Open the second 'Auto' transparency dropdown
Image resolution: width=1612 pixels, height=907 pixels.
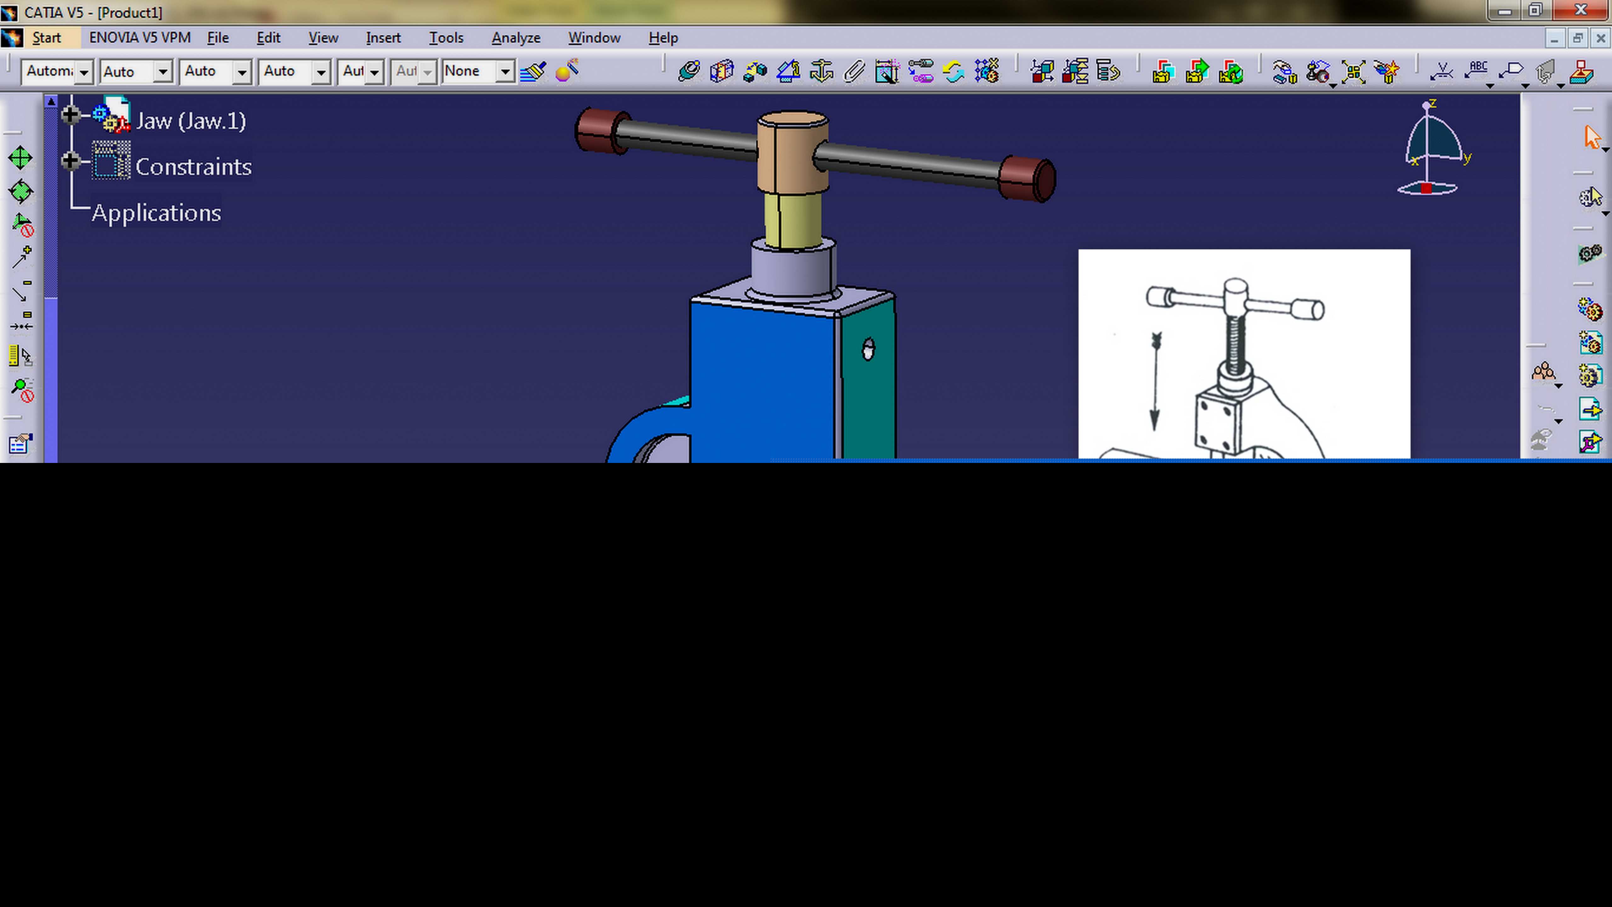163,72
